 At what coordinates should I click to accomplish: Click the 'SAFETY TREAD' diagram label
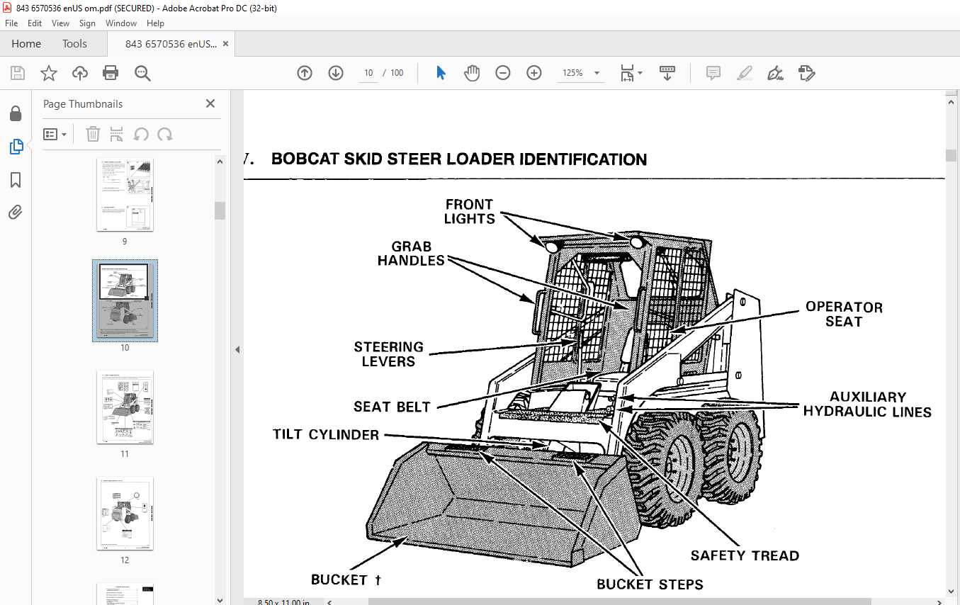(745, 556)
